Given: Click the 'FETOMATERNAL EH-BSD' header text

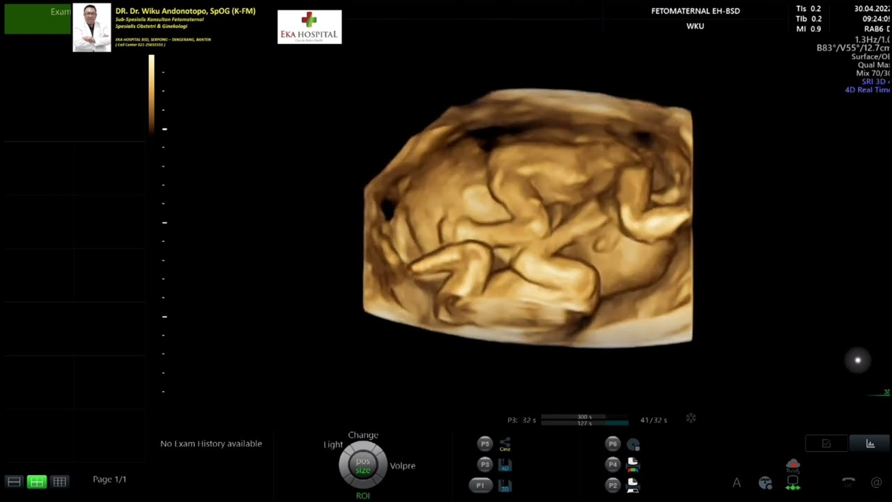Looking at the screenshot, I should point(695,11).
